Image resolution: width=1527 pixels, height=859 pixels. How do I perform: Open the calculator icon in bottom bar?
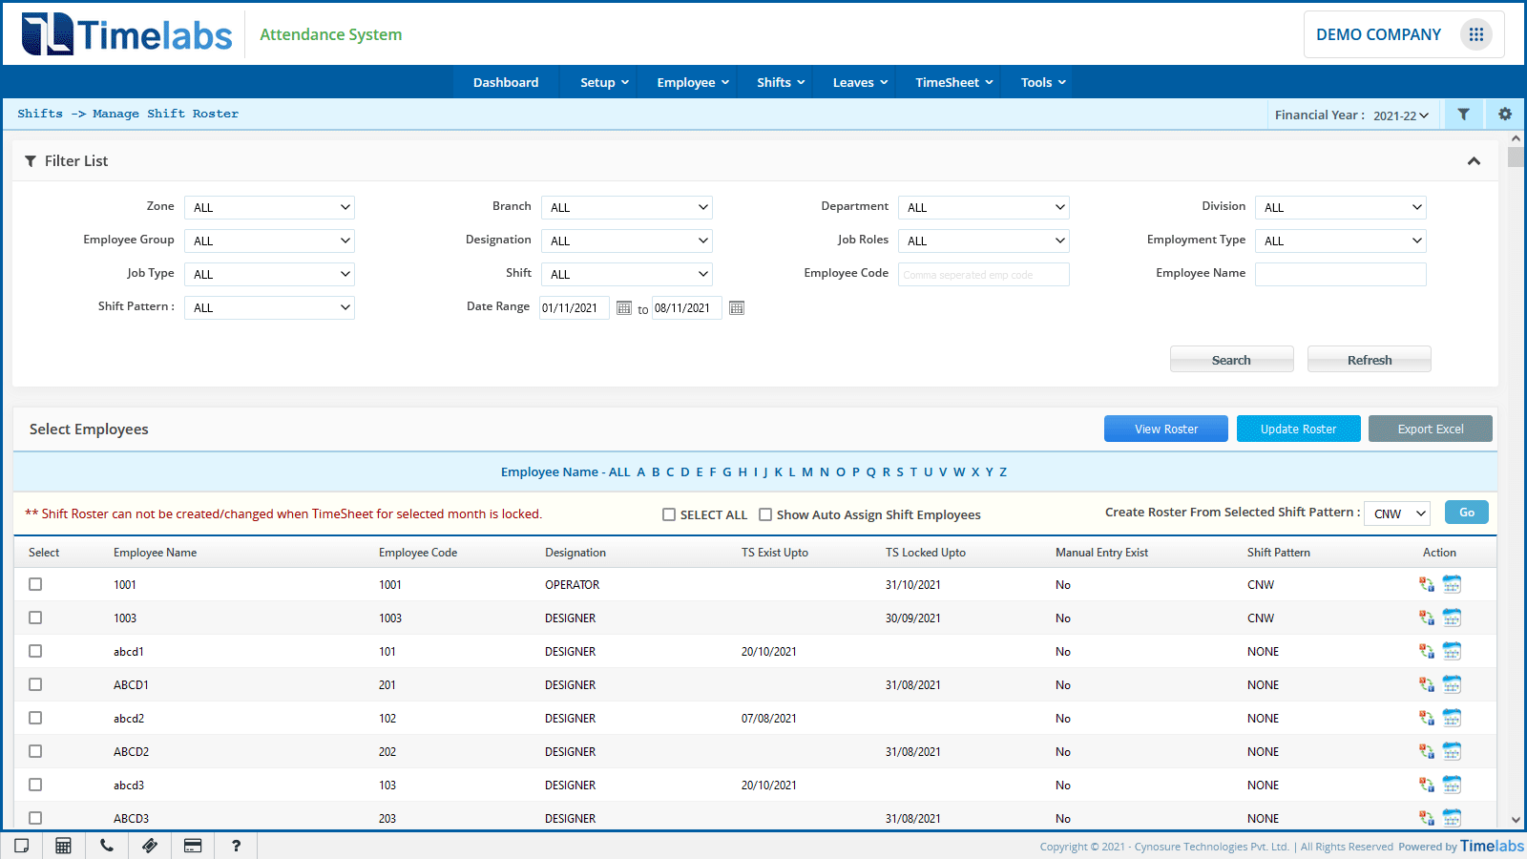coord(63,846)
